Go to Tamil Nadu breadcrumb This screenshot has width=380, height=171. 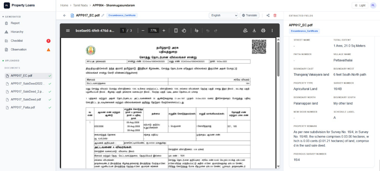(80, 5)
